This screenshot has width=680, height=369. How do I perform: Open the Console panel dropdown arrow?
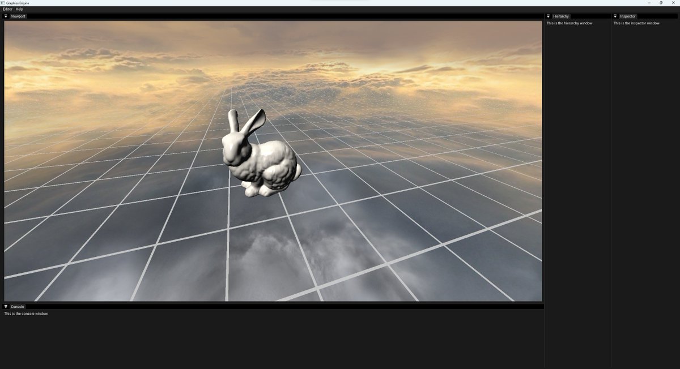click(x=6, y=307)
